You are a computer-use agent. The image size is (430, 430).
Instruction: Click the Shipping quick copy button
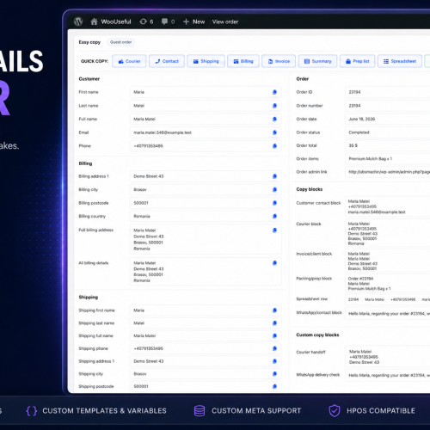point(206,61)
